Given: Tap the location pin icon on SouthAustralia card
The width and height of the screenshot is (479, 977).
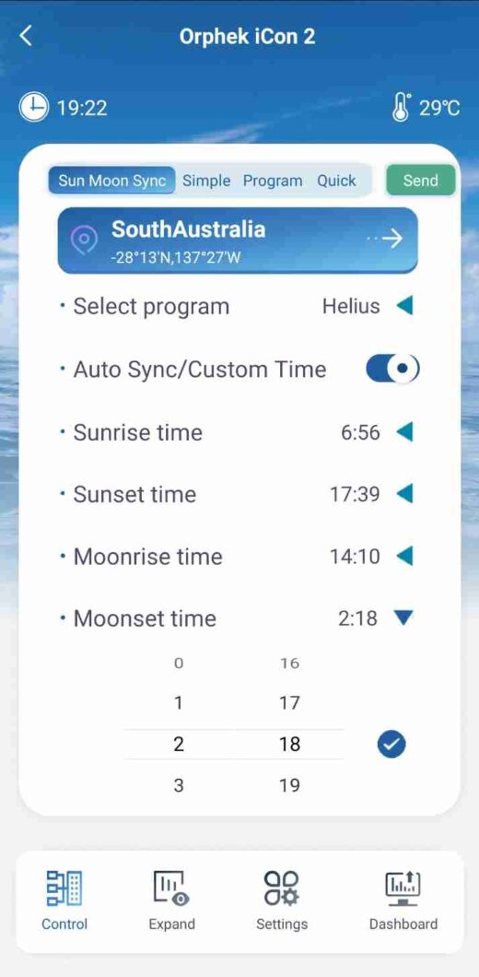Looking at the screenshot, I should (x=84, y=240).
